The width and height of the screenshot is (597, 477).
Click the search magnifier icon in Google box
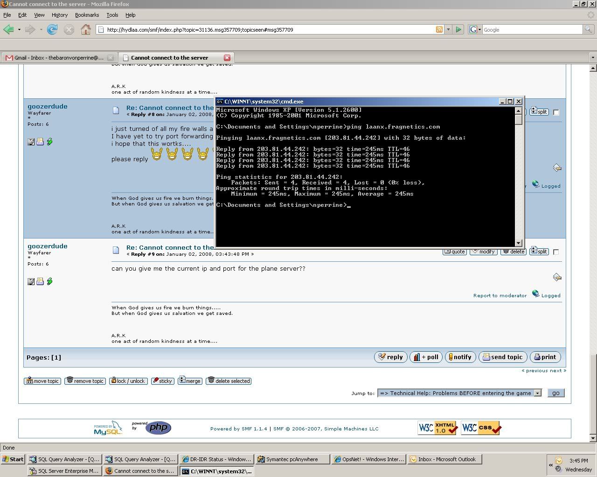pos(589,29)
